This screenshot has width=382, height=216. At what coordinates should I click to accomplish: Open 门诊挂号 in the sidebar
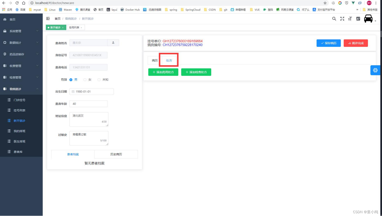coord(21,100)
